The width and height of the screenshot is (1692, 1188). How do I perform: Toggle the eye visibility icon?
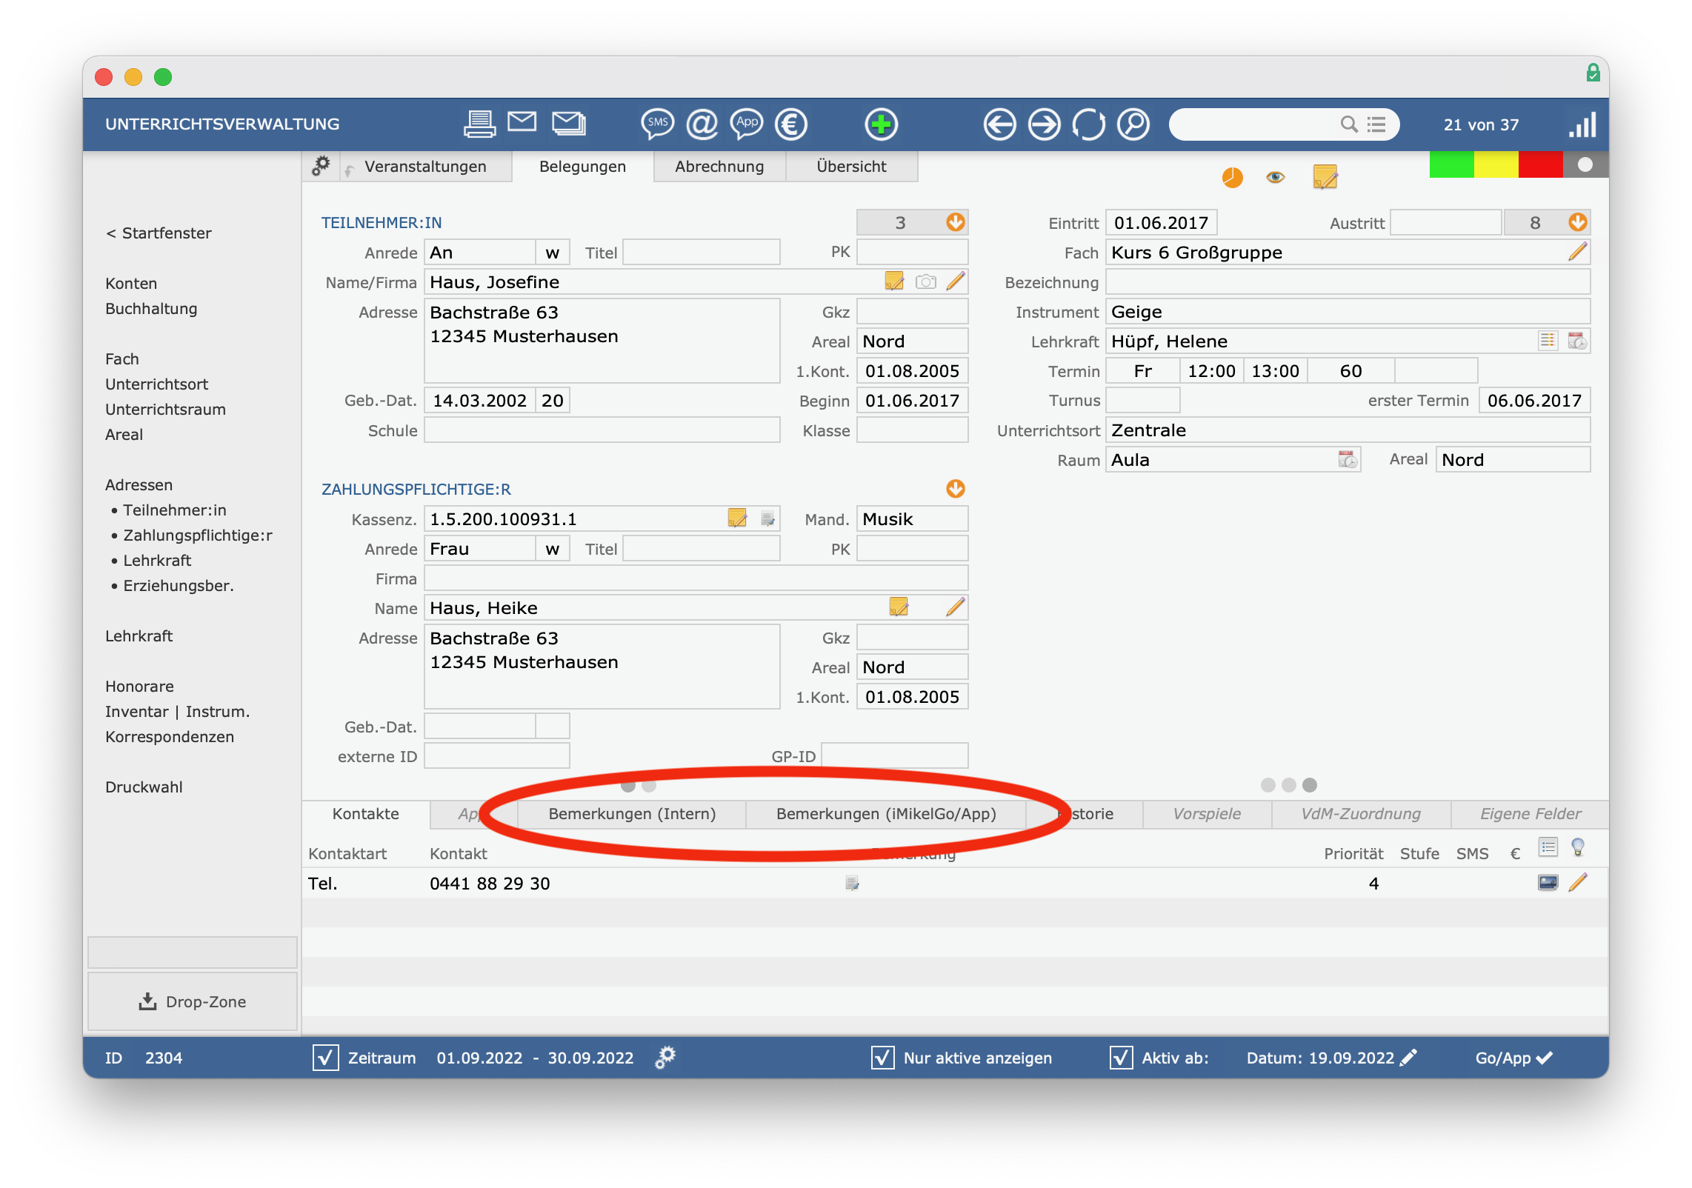pyautogui.click(x=1276, y=177)
